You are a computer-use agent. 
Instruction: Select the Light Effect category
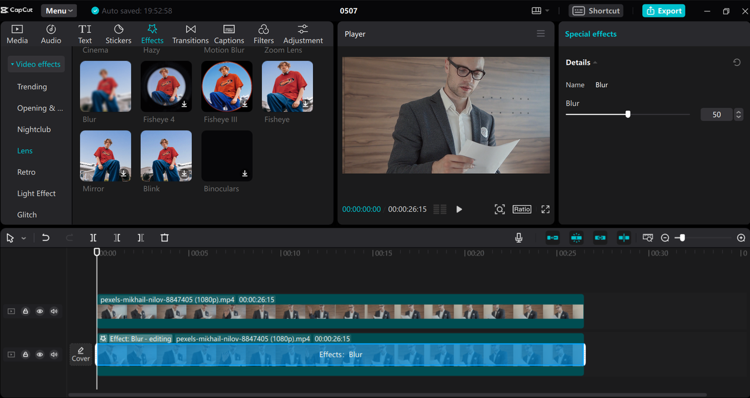36,194
